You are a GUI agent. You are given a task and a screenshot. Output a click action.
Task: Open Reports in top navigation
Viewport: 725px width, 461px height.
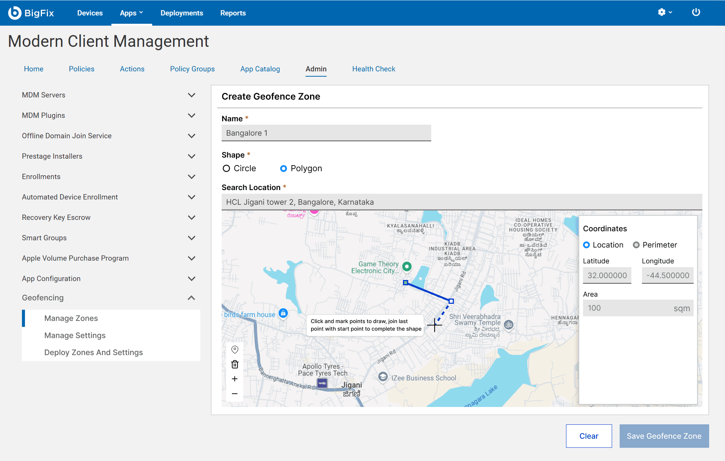click(233, 13)
